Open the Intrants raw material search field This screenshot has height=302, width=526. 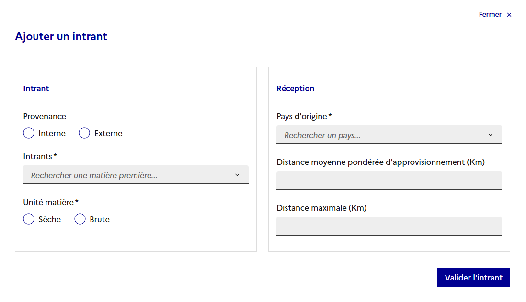tap(129, 175)
